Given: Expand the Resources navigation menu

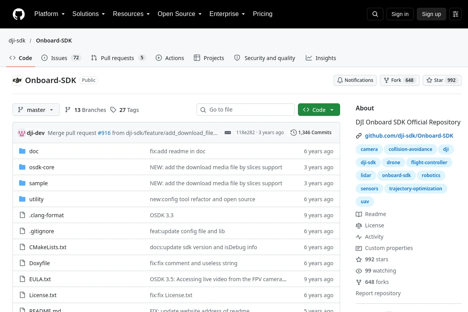Looking at the screenshot, I should click(x=131, y=14).
